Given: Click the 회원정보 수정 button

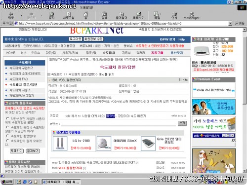Looking at the screenshot, I should point(93,39).
